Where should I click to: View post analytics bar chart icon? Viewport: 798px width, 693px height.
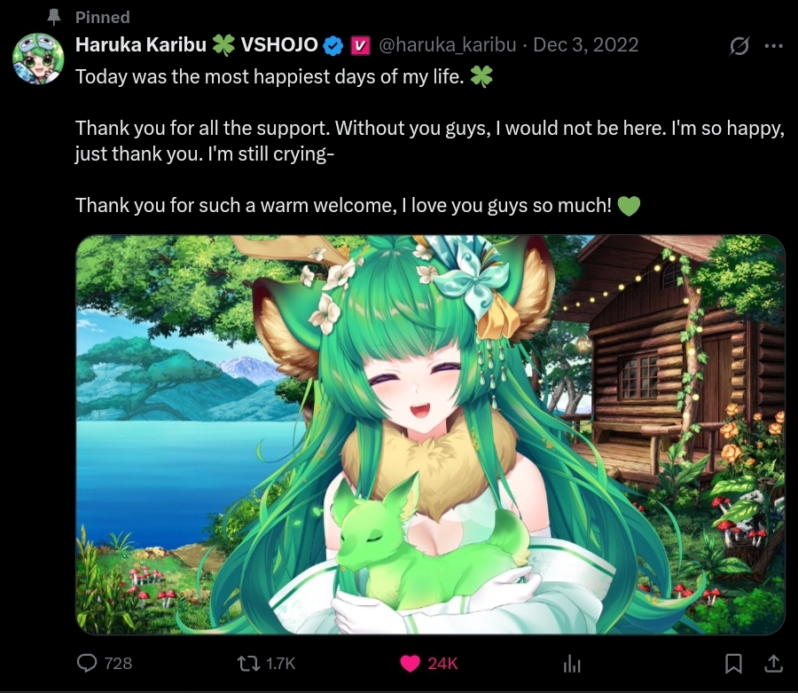(572, 664)
